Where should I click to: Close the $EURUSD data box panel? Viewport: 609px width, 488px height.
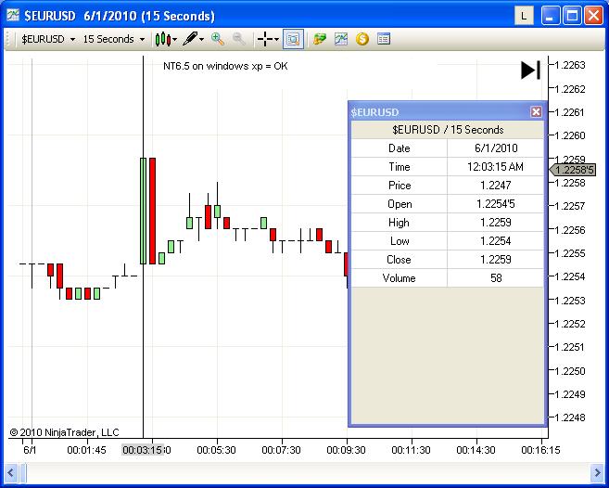pos(536,112)
